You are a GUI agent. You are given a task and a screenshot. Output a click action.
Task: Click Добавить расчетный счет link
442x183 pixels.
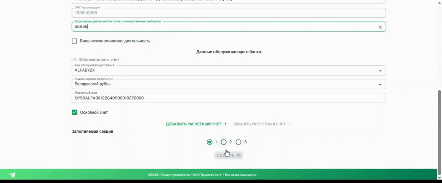pyautogui.click(x=193, y=124)
